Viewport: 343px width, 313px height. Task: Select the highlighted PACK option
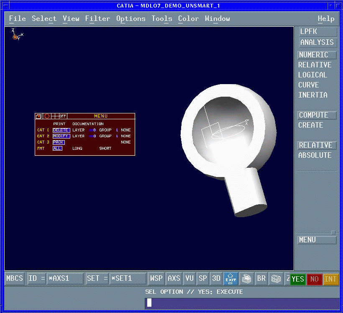(59, 142)
